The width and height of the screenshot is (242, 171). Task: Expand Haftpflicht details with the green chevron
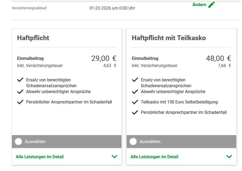tap(114, 157)
